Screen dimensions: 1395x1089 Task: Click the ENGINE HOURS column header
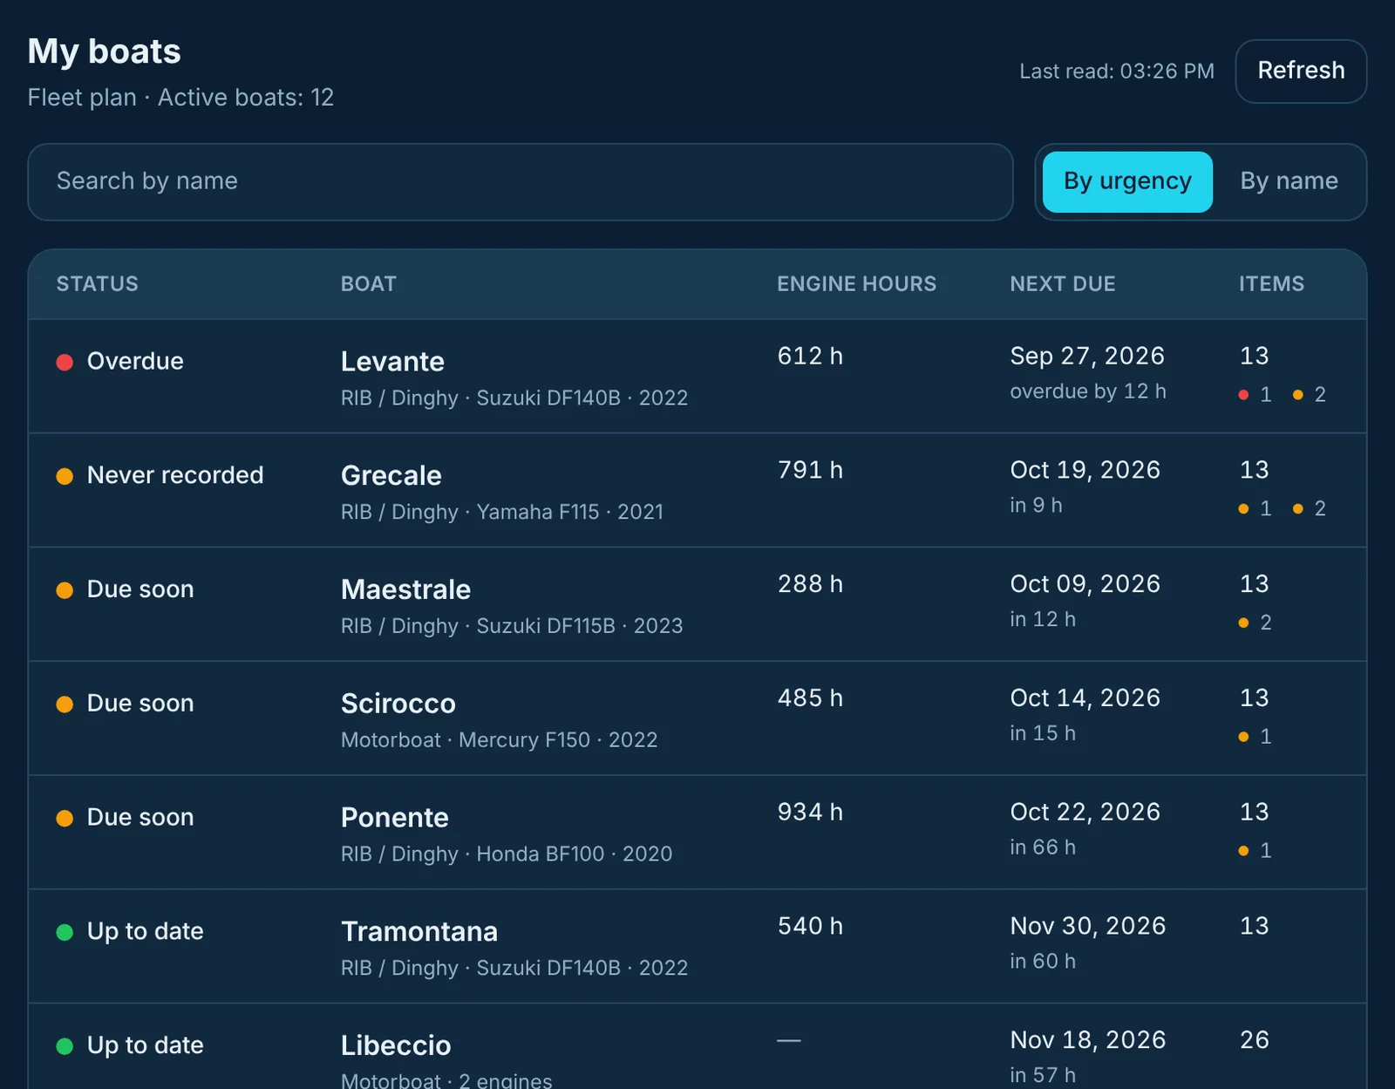click(857, 284)
